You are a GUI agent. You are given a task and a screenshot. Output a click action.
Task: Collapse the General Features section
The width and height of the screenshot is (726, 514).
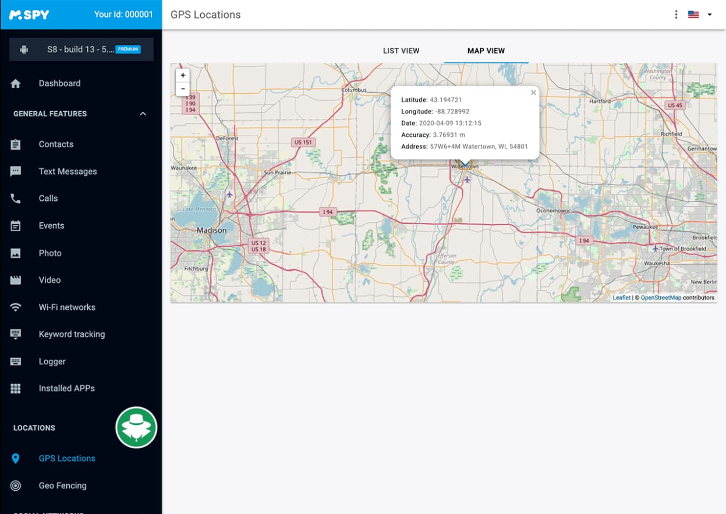[143, 114]
